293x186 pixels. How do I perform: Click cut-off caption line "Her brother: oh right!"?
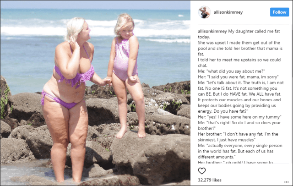[x=235, y=162]
